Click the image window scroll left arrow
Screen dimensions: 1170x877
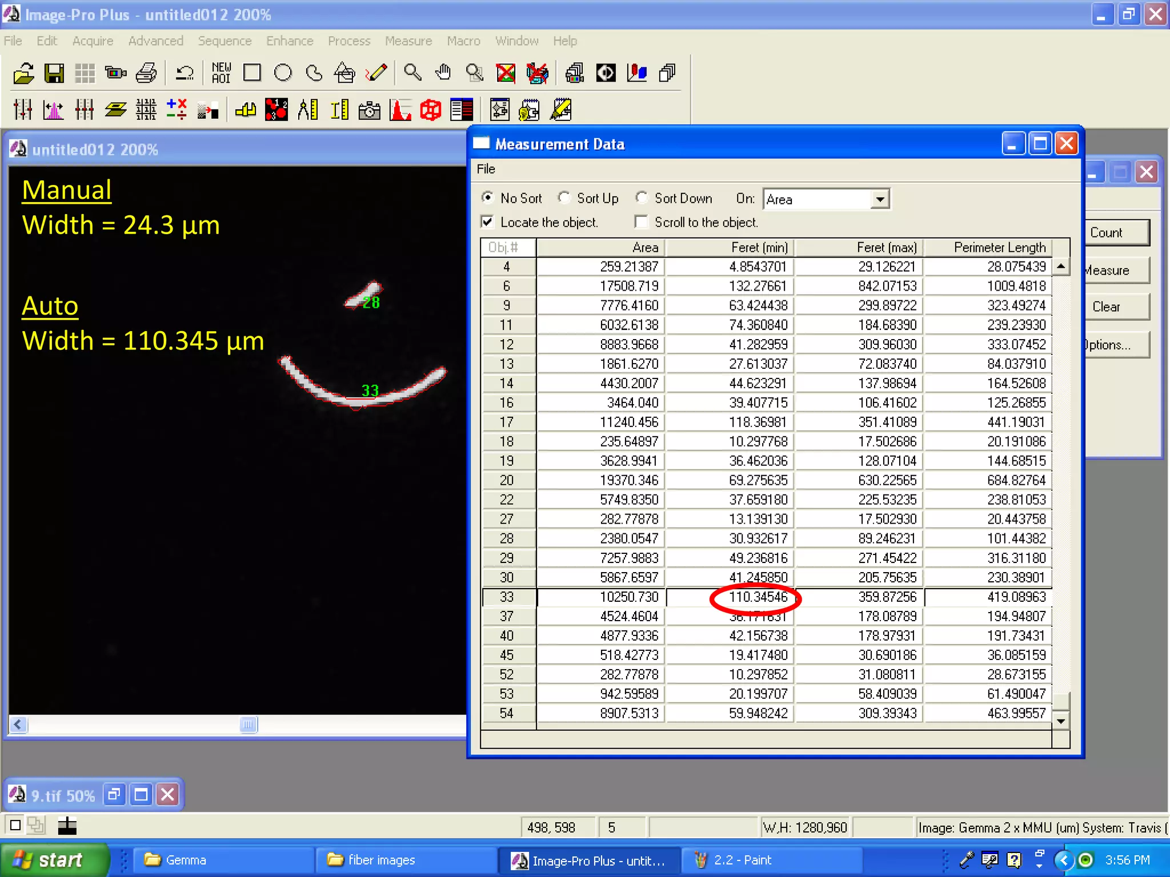coord(18,725)
